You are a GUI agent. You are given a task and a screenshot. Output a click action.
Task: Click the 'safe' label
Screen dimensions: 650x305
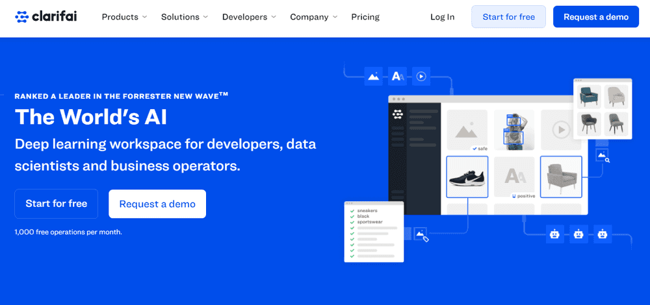click(480, 148)
